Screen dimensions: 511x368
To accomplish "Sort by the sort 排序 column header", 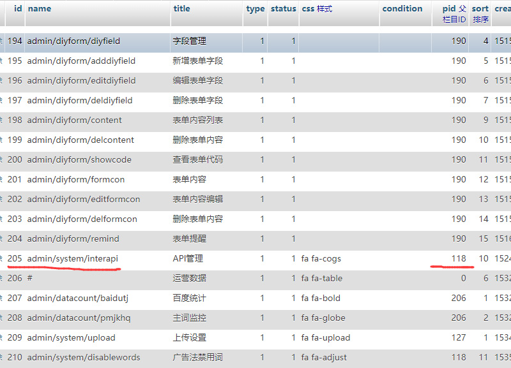I will click(x=480, y=9).
